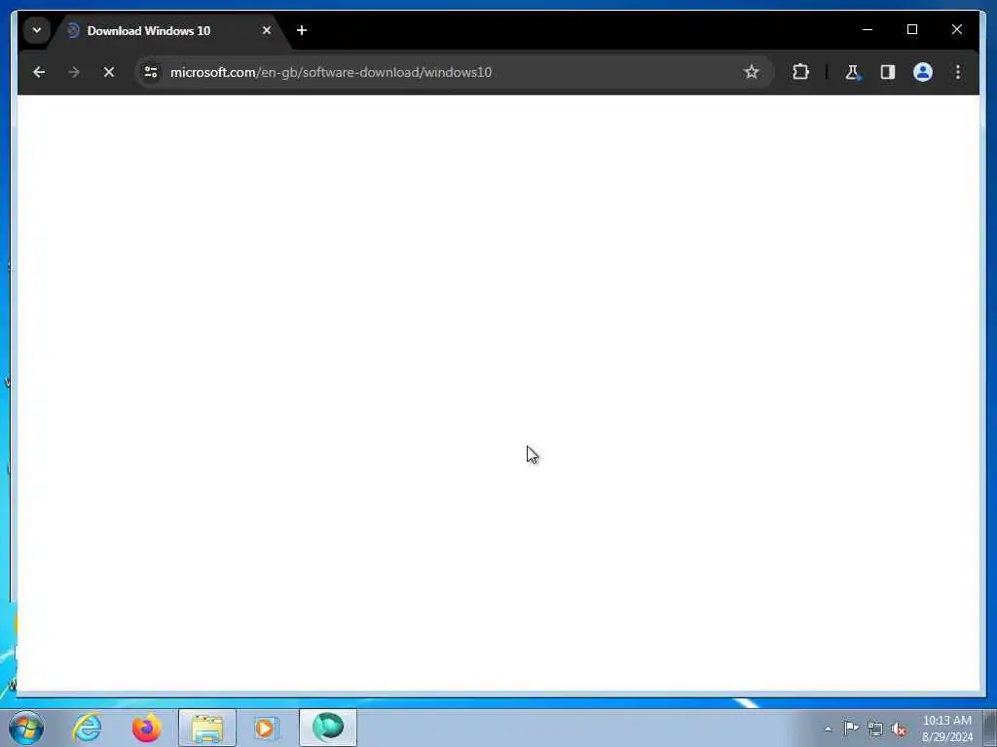Open the browser three-dot menu
The width and height of the screenshot is (997, 747).
pyautogui.click(x=958, y=72)
